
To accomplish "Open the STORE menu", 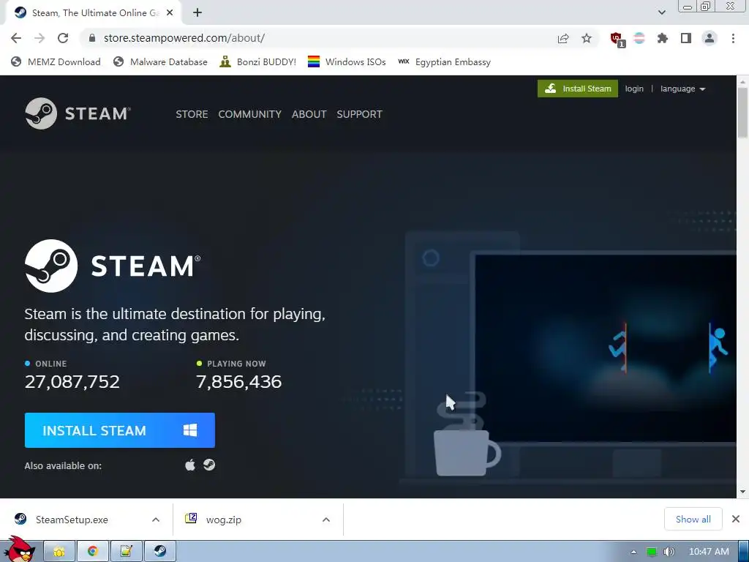I will point(192,114).
